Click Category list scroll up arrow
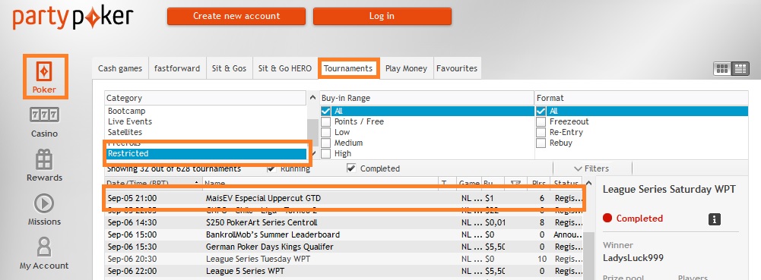The height and width of the screenshot is (280, 761). 313,98
